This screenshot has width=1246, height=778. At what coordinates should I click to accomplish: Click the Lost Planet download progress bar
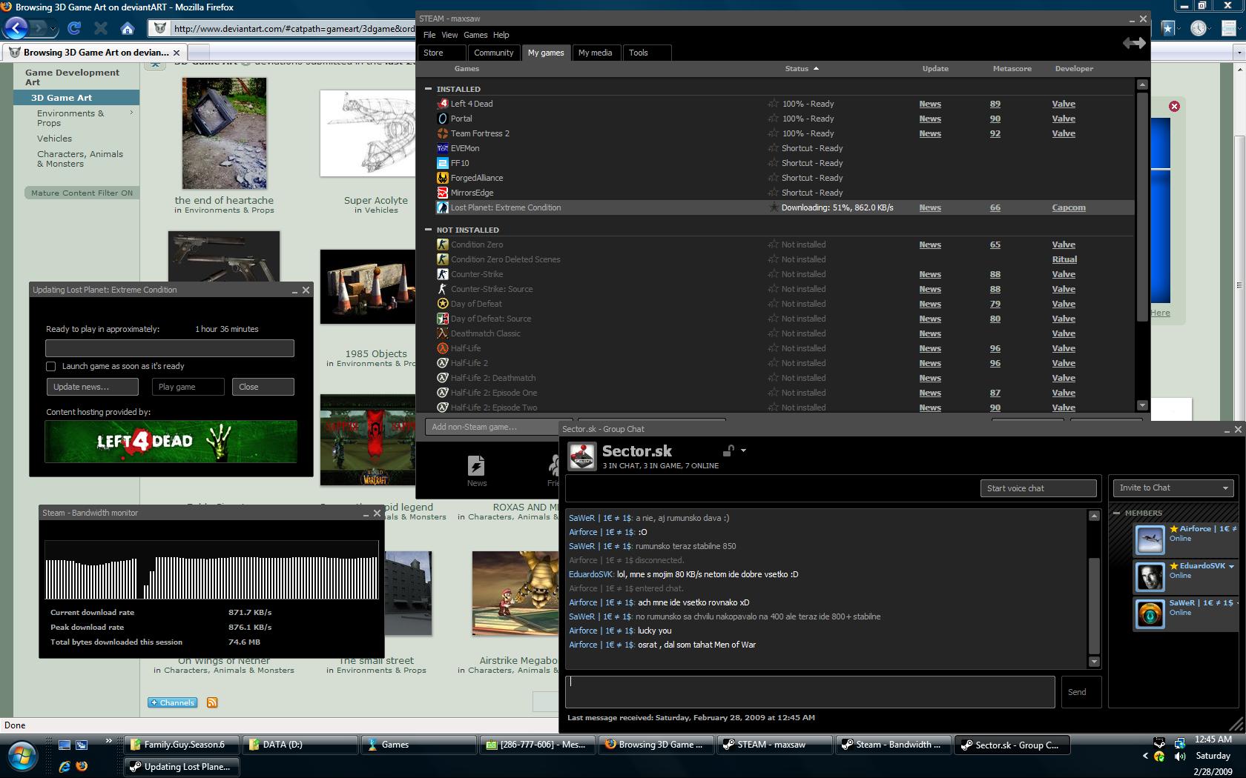pyautogui.click(x=170, y=348)
